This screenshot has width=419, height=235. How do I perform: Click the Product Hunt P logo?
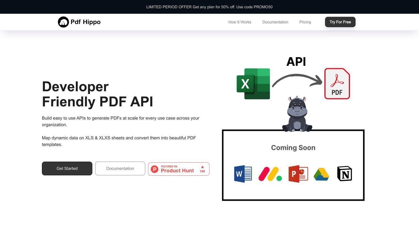155,169
